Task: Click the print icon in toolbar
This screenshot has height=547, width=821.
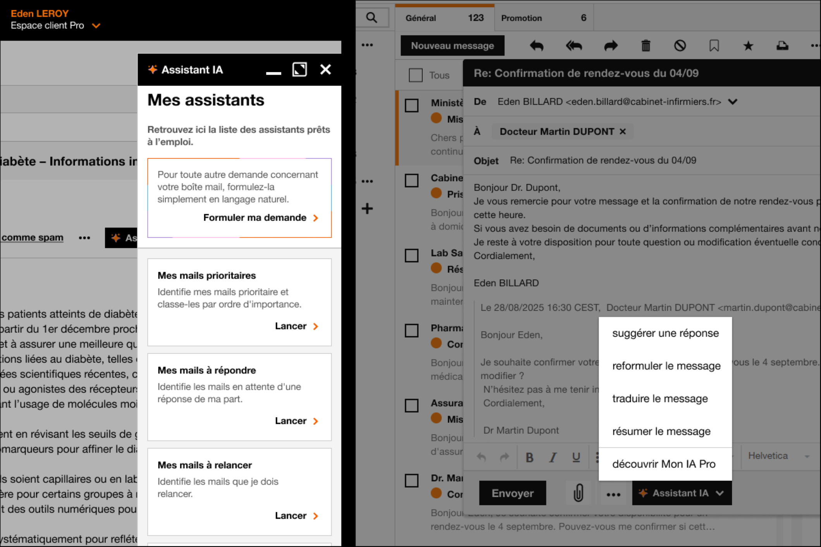Action: coord(782,46)
